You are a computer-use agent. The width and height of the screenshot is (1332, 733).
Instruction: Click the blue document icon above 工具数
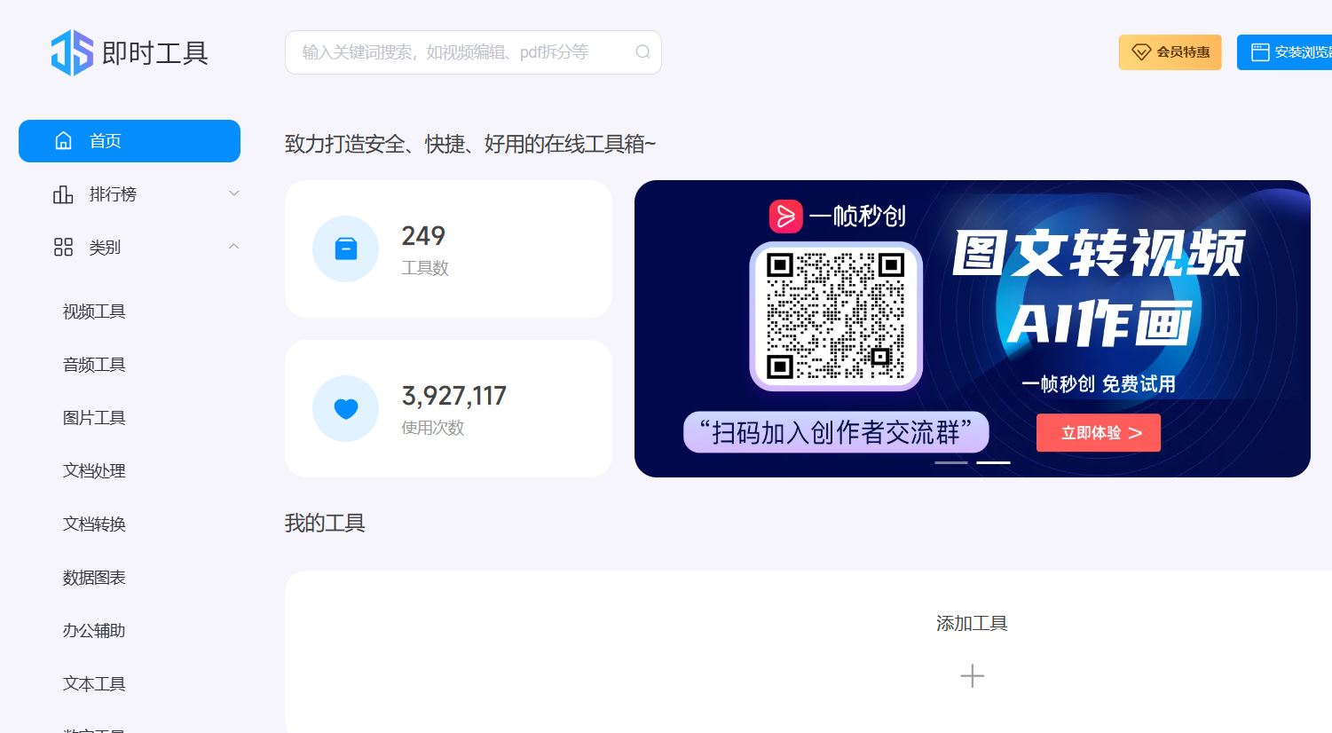pyautogui.click(x=345, y=248)
